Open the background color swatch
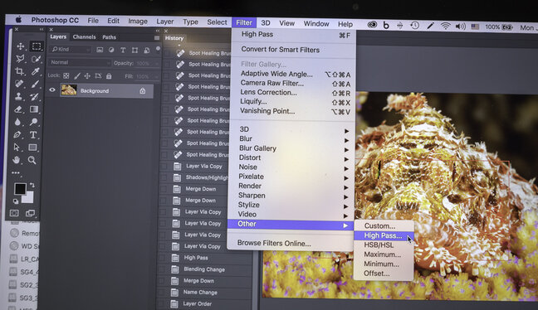538x310 pixels. click(29, 198)
